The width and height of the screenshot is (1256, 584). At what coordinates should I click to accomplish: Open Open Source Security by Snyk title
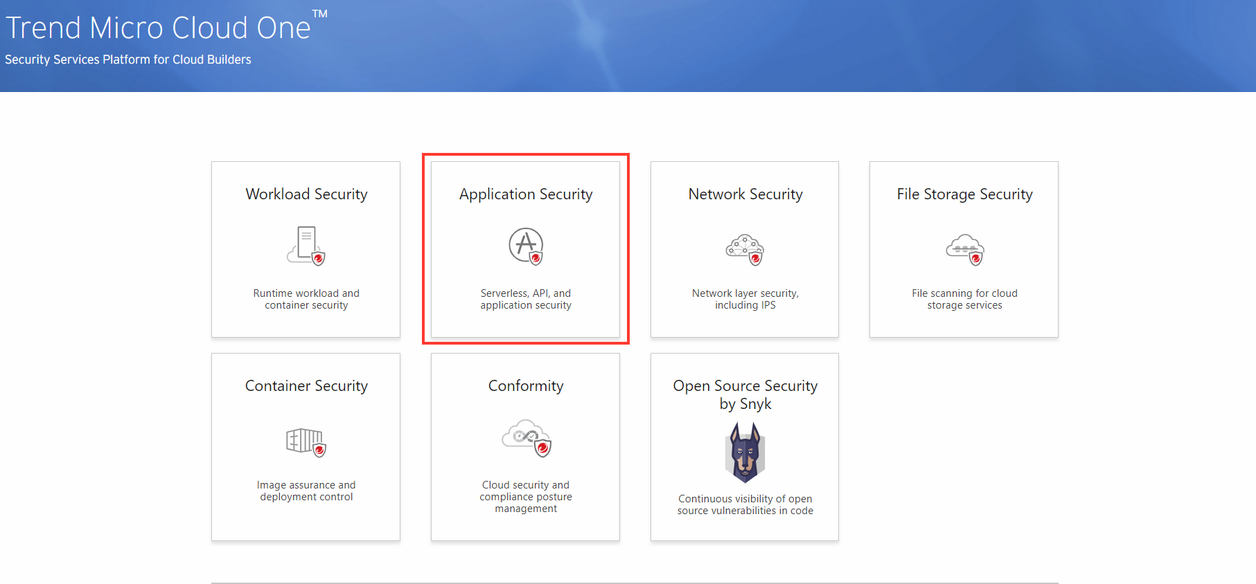point(745,394)
